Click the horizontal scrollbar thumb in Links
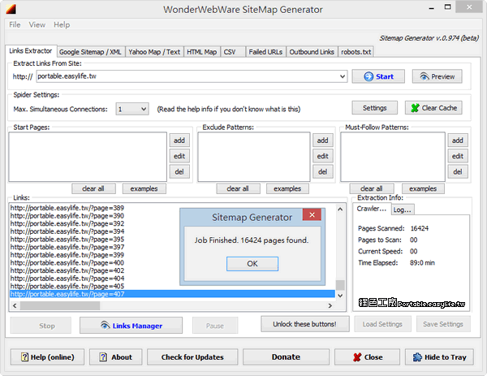Screen dimensions: 487x376 pos(60,306)
